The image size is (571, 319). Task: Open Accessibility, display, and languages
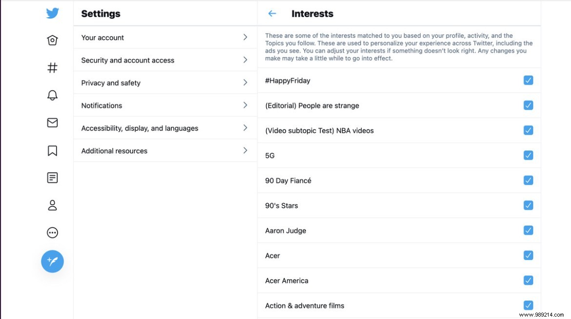[x=164, y=128]
